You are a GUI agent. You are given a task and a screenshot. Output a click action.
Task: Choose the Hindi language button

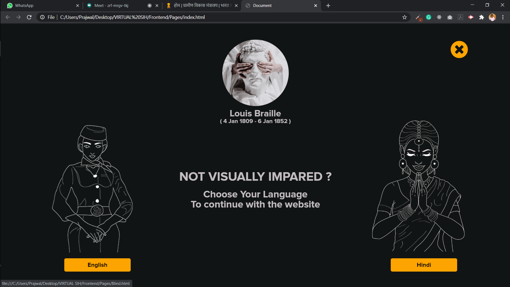tap(424, 265)
